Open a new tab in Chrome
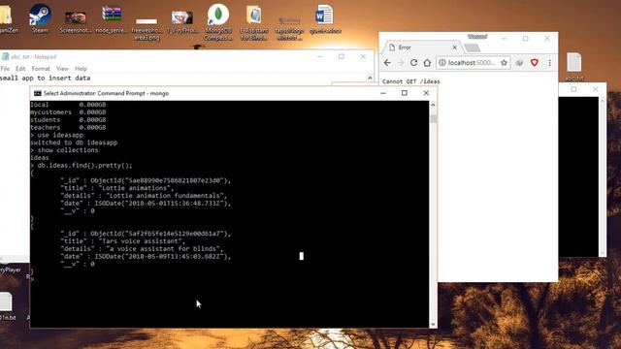Image resolution: width=621 pixels, height=349 pixels. 473,48
